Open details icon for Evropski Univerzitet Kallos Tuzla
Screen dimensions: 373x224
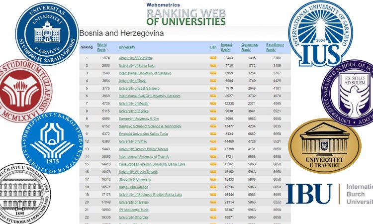(x=213, y=134)
